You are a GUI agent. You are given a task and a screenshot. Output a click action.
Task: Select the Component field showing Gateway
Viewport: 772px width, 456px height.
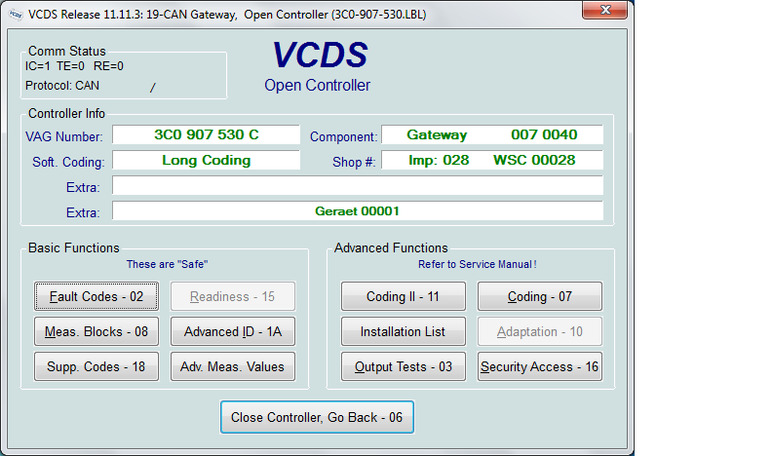point(491,135)
